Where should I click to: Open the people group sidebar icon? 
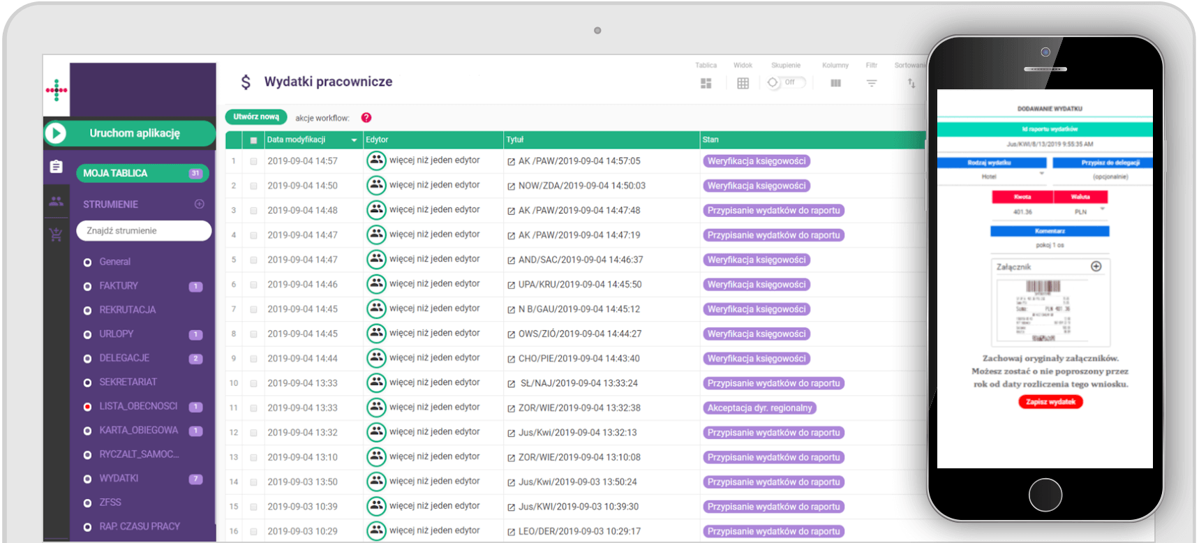point(56,202)
